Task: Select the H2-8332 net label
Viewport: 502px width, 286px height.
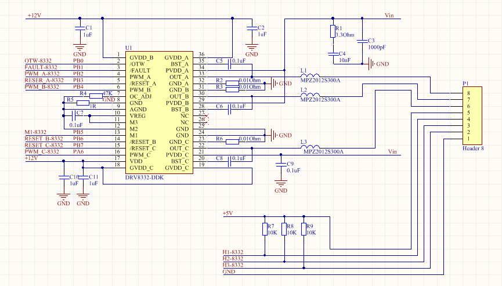Action: coord(233,259)
